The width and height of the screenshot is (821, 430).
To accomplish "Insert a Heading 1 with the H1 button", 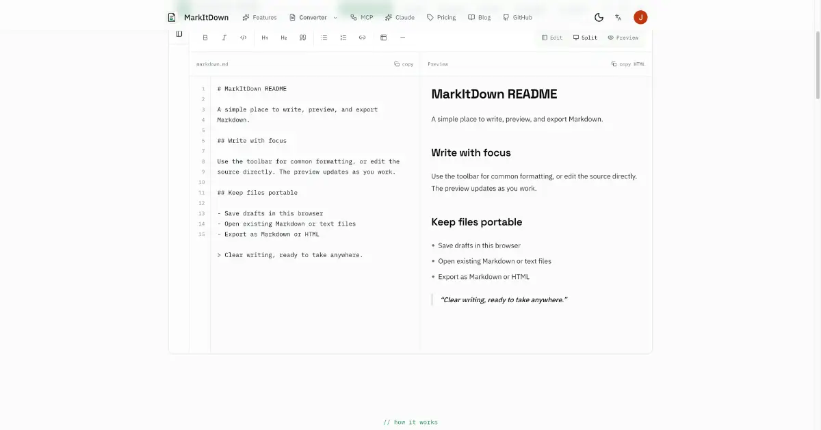I will (265, 38).
